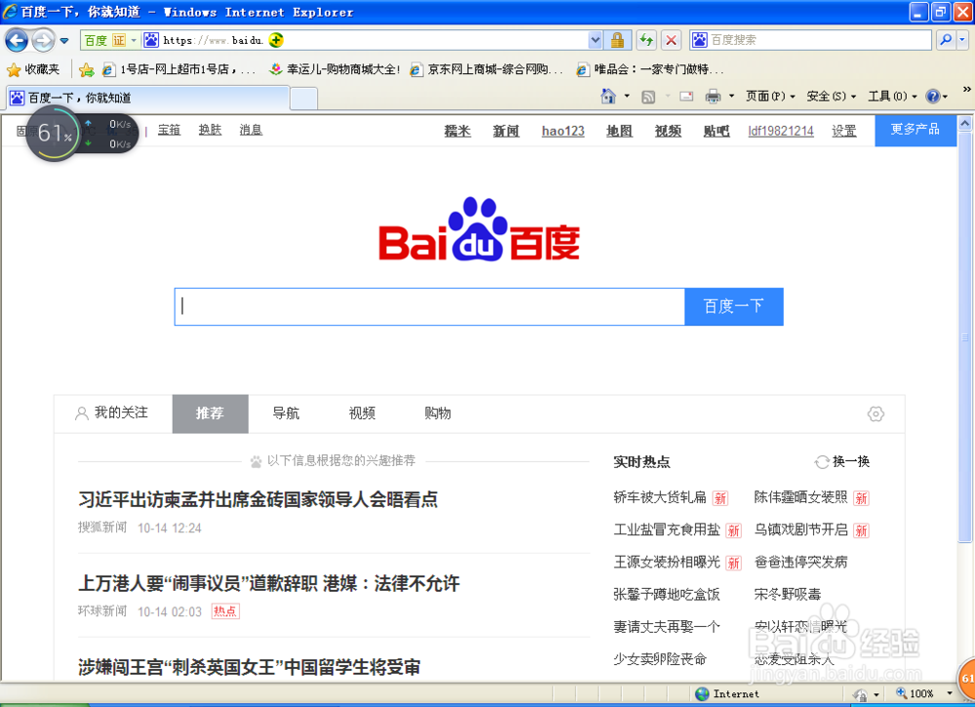Open the 幸运儿 shopping mall favorites link
Viewport: 975px width, 707px height.
tap(333, 69)
